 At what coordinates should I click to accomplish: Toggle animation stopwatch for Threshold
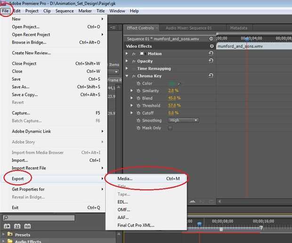(x=138, y=106)
